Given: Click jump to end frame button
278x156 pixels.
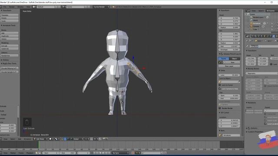Looking at the screenshot, I should point(109,153).
